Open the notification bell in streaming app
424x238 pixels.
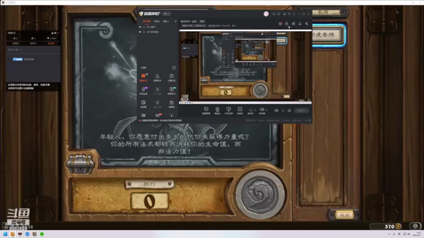click(x=300, y=24)
